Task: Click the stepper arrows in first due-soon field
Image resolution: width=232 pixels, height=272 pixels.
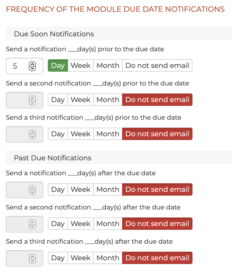Action: (x=32, y=66)
